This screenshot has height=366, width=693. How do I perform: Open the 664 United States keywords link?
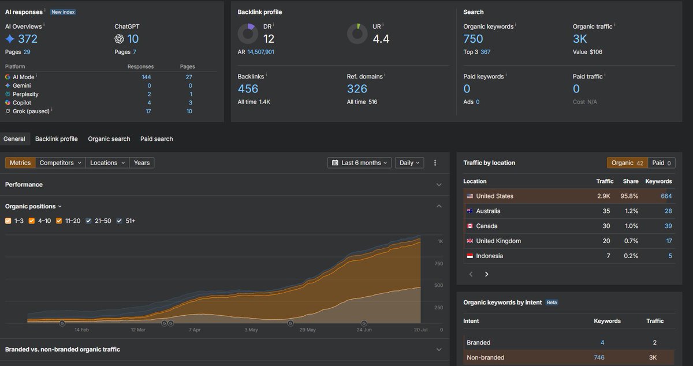(x=666, y=196)
